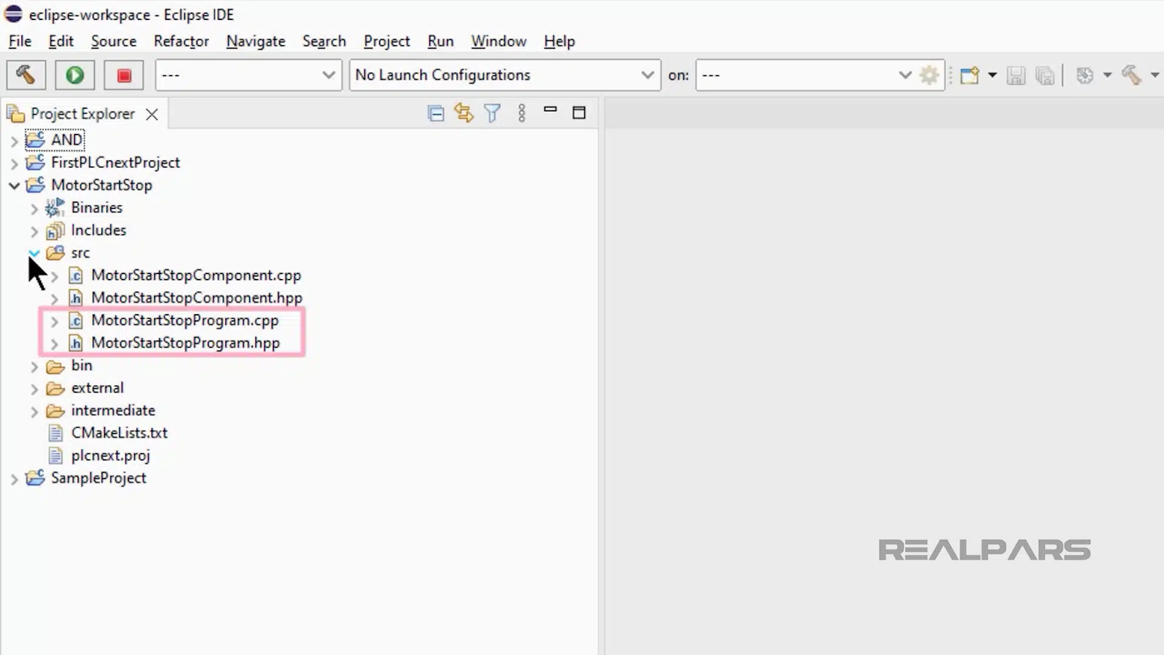Click the toolbar build hammer at right

1131,75
